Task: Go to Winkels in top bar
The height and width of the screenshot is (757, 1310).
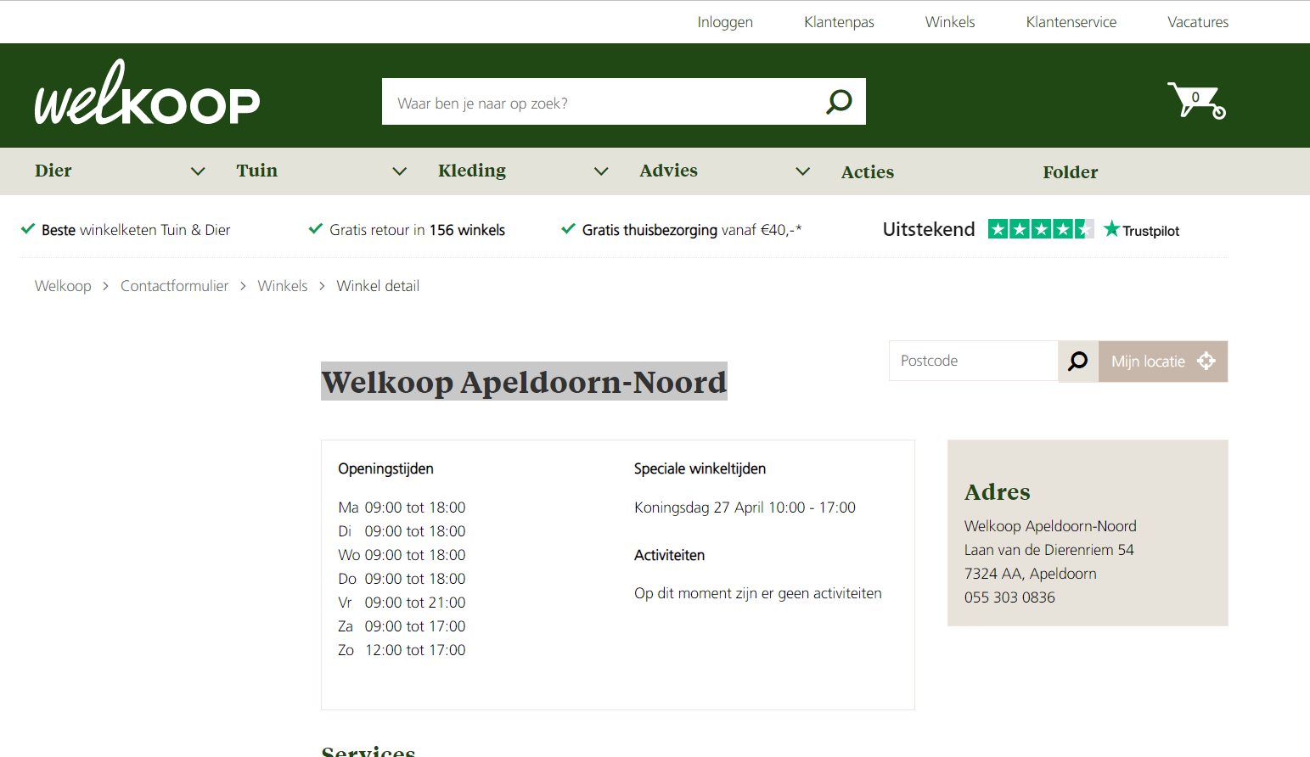Action: point(950,22)
